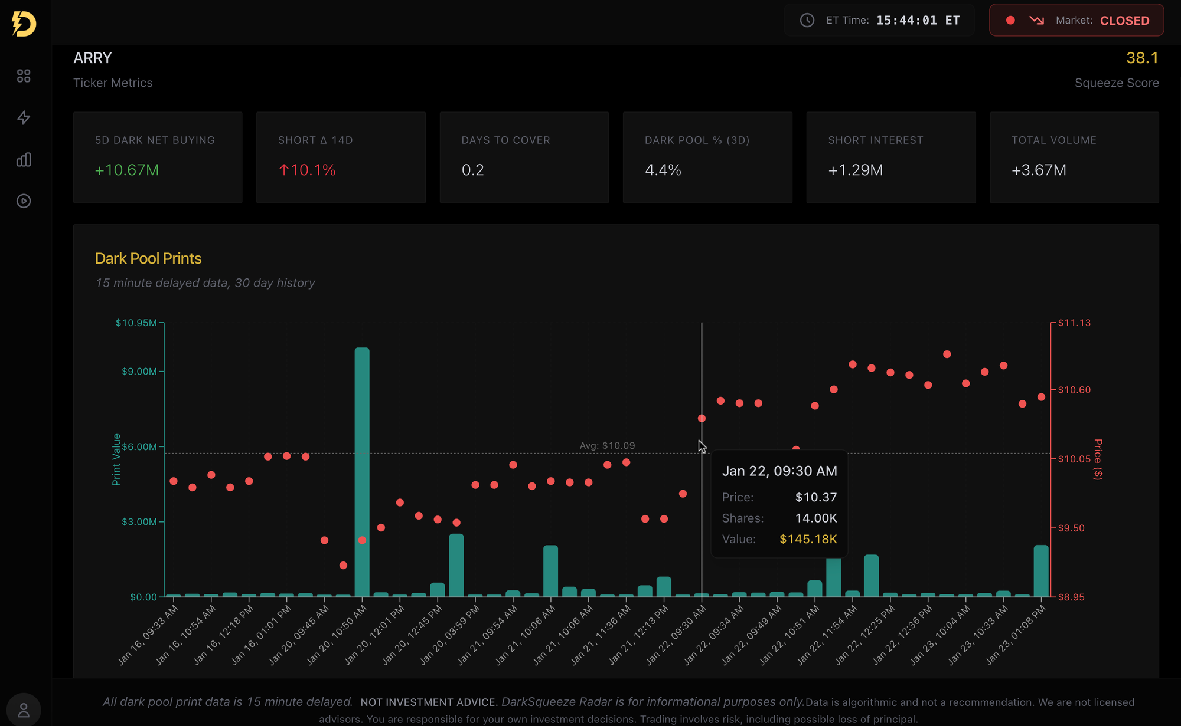Viewport: 1181px width, 726px height.
Task: Select the lightning bolt sidebar icon
Action: [24, 118]
